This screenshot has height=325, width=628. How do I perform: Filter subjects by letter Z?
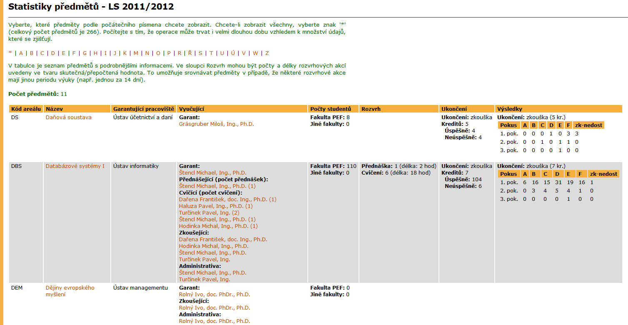(267, 53)
